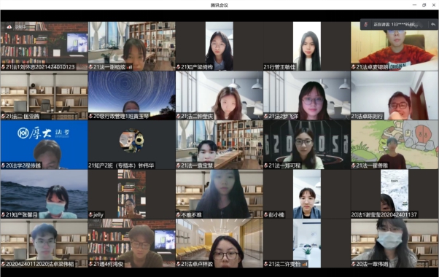
Task: Select the 21行管王敏佳 video tile
Action: 306,46
